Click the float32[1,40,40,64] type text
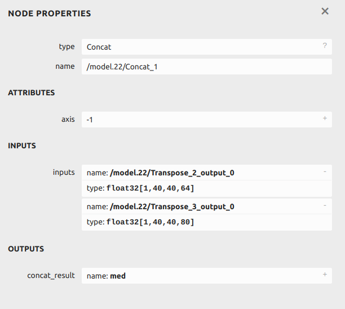The image size is (345, 309). click(x=150, y=188)
